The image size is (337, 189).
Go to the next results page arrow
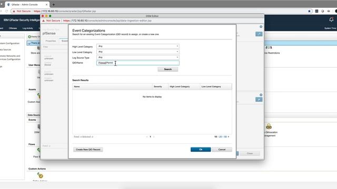[x=154, y=136]
